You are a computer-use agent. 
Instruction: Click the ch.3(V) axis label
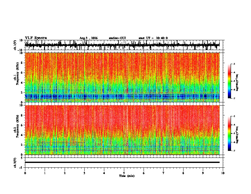click(15, 163)
